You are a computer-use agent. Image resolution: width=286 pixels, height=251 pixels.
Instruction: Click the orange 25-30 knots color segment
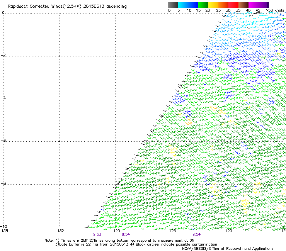[x=223, y=5]
